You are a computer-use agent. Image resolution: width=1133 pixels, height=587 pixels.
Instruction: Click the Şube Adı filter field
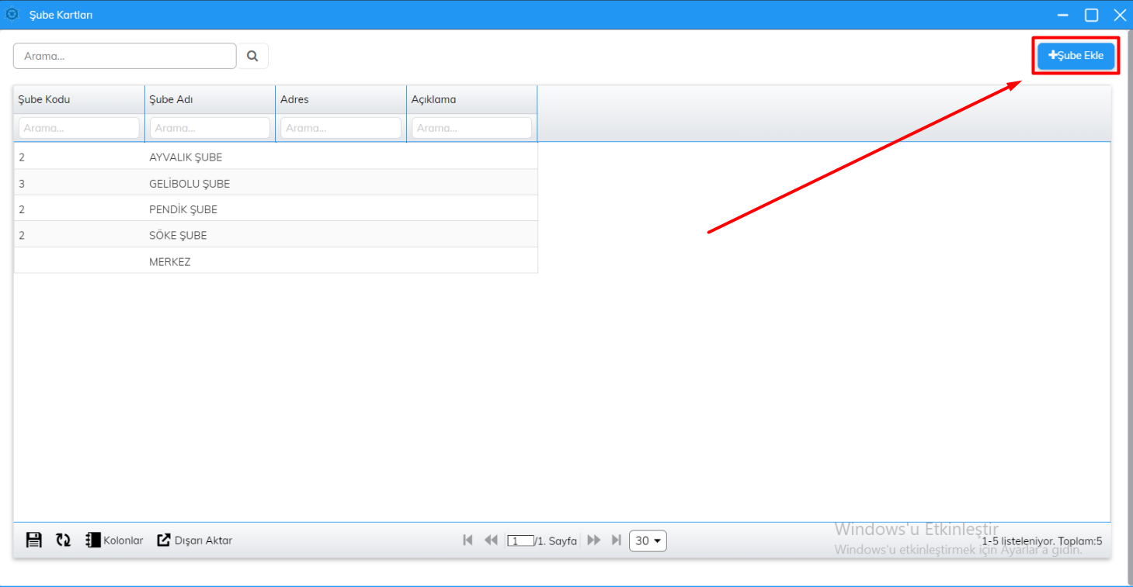click(x=210, y=128)
